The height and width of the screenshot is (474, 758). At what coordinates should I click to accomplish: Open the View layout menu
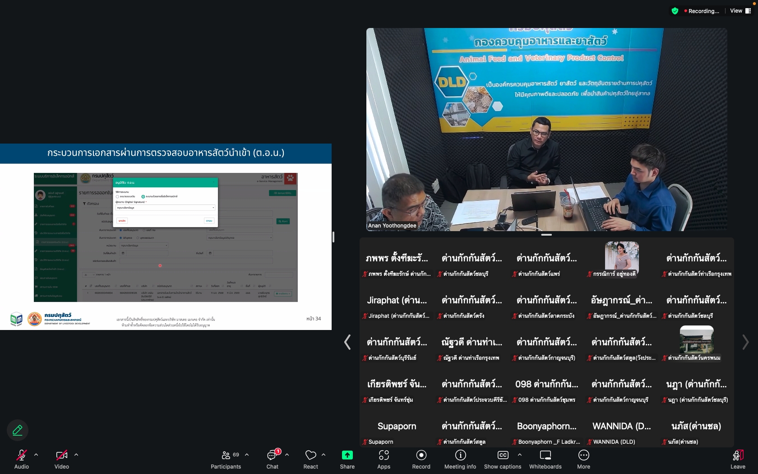[x=740, y=11]
